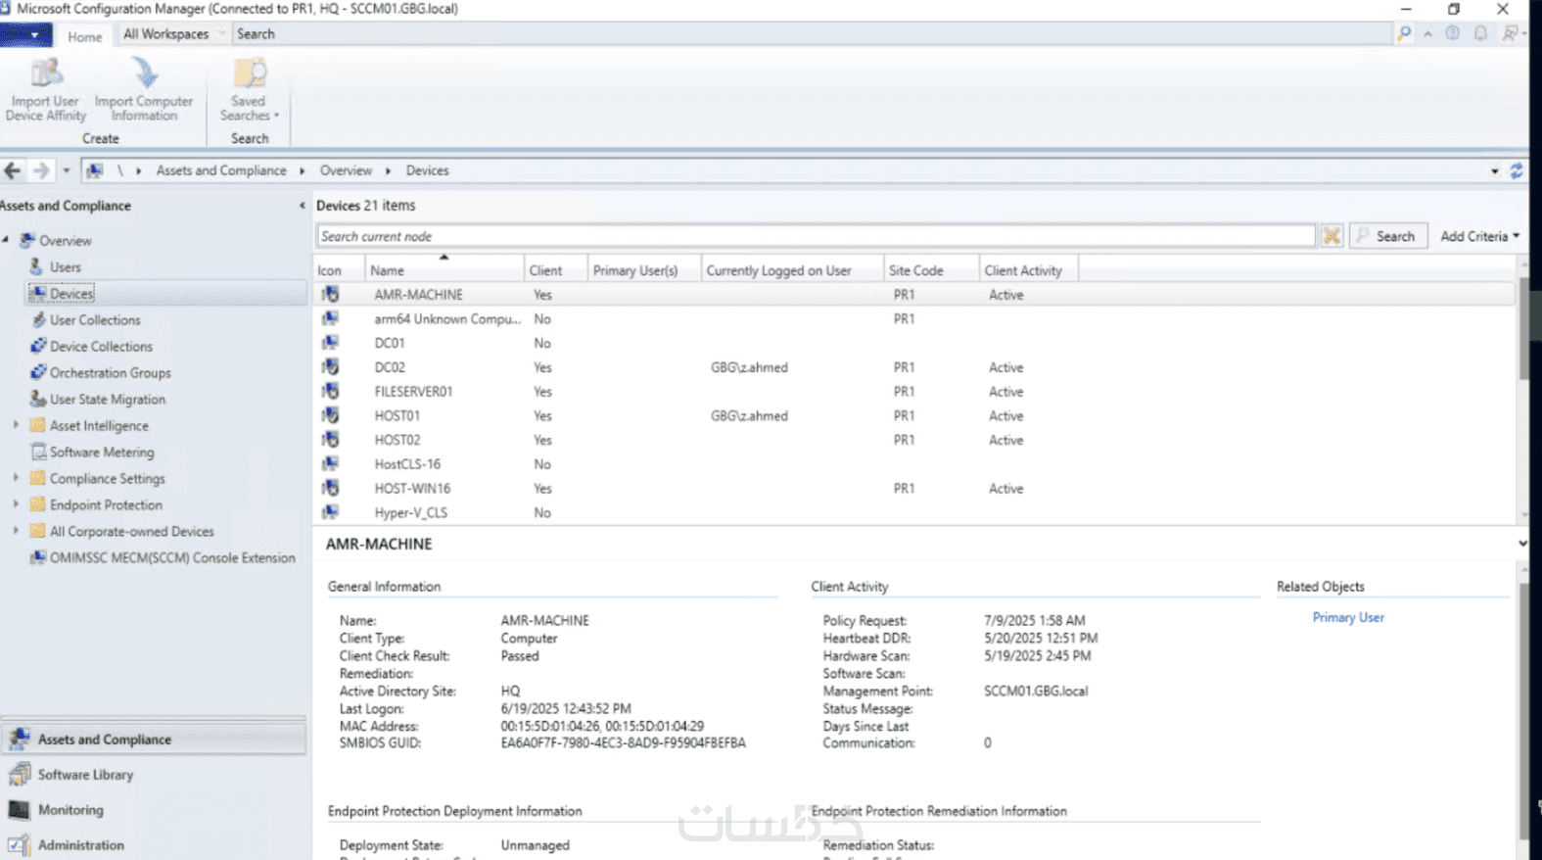Click the Monitoring workspace icon
The height and width of the screenshot is (860, 1542).
19,810
